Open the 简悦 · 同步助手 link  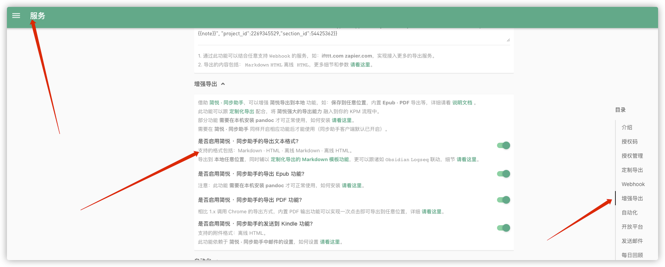pyautogui.click(x=226, y=102)
